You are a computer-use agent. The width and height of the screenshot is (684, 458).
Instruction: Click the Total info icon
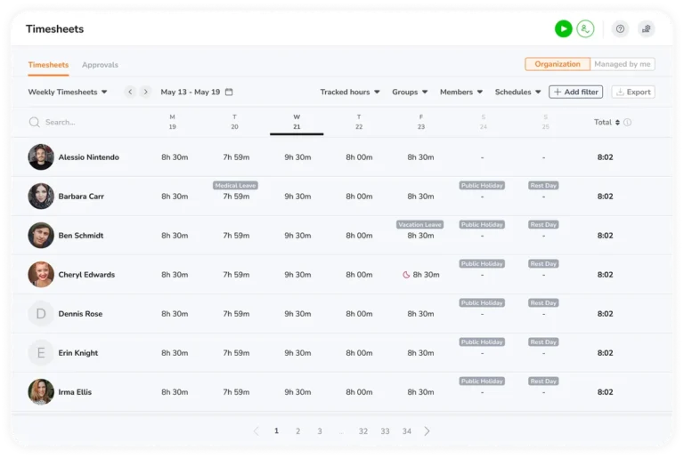[627, 123]
